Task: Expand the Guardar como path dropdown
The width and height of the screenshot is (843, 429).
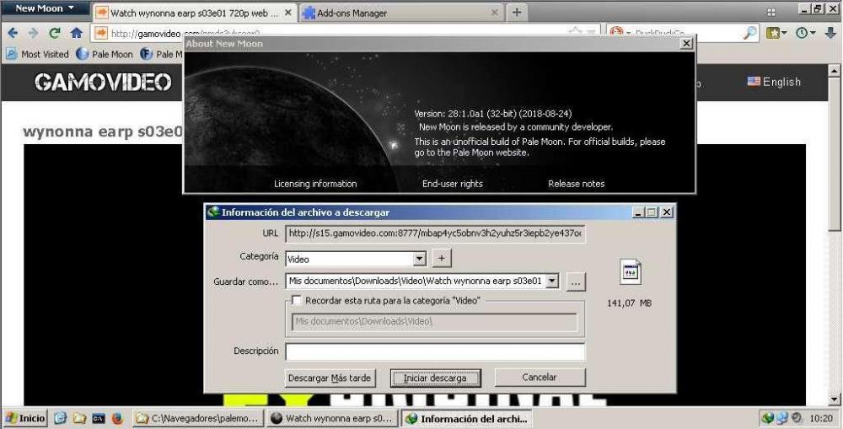Action: pos(552,282)
